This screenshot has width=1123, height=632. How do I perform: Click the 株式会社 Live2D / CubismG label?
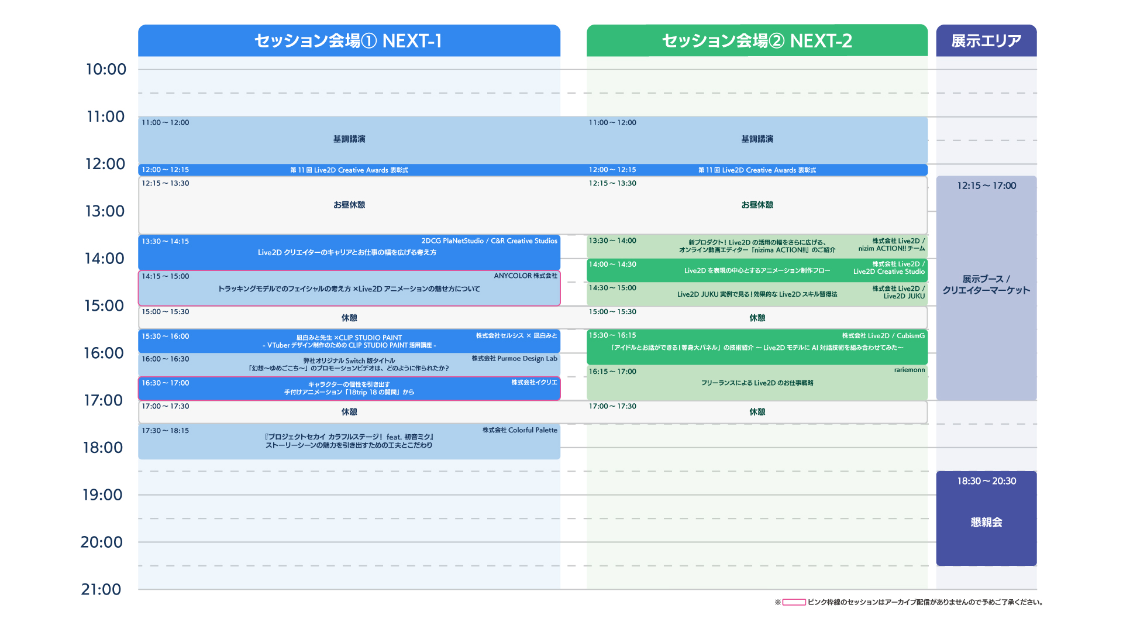[883, 336]
